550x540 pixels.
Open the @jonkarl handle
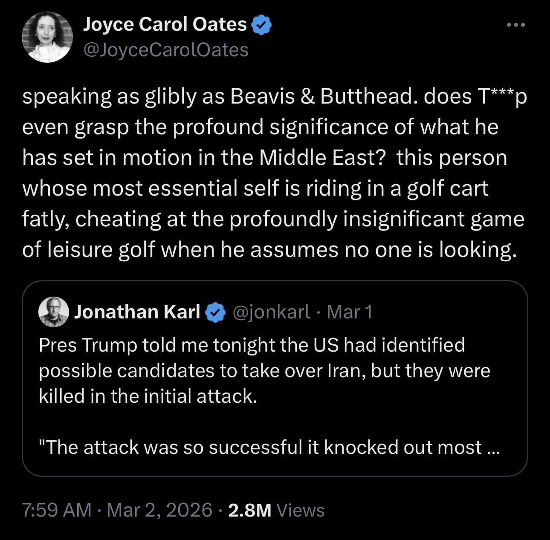[271, 312]
